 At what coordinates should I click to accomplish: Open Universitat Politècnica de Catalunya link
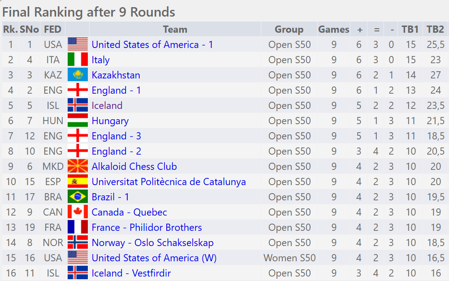pos(168,182)
